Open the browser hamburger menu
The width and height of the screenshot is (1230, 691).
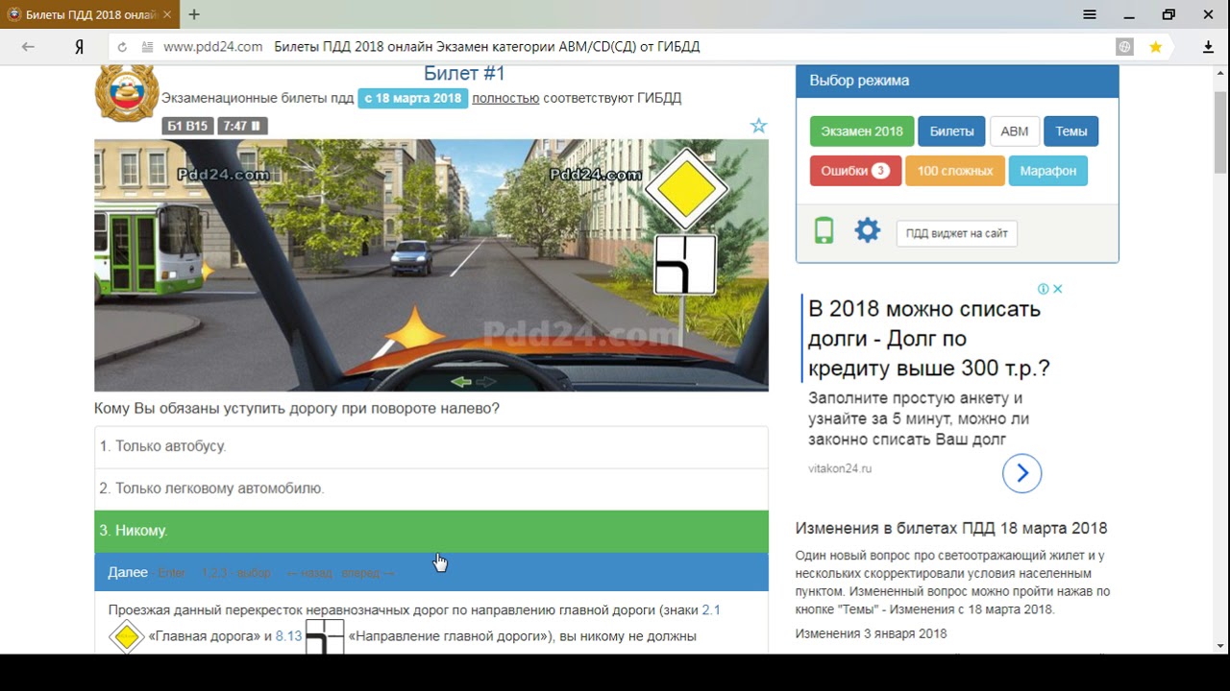click(x=1090, y=14)
